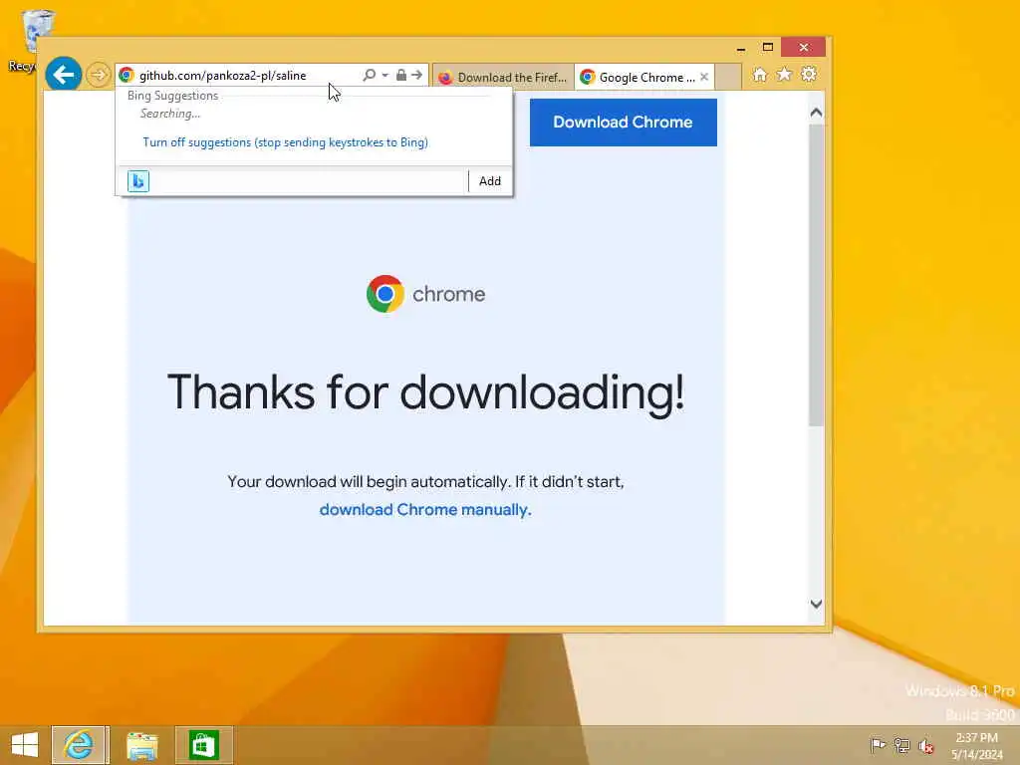
Task: Click the Thanks for downloading! heading
Action: pyautogui.click(x=426, y=392)
